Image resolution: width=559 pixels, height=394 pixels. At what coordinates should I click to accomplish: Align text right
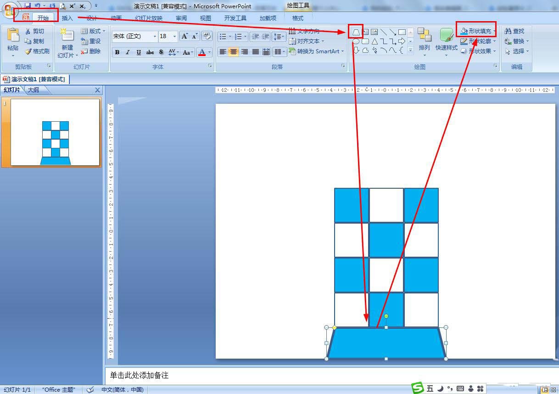245,52
